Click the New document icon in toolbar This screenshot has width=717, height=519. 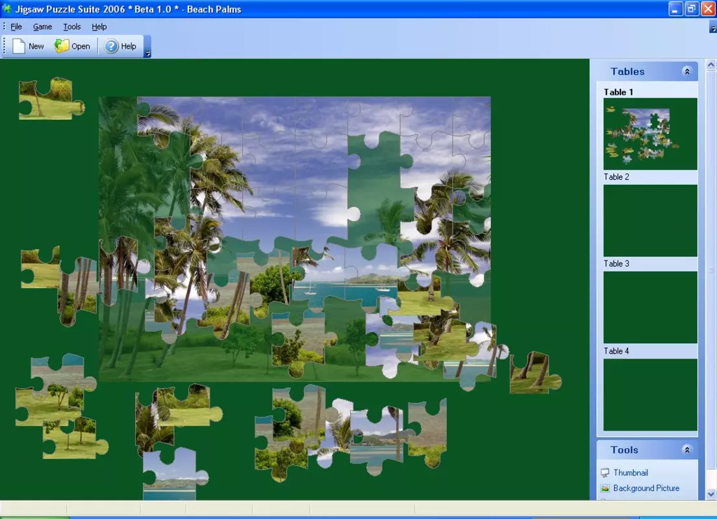click(19, 46)
